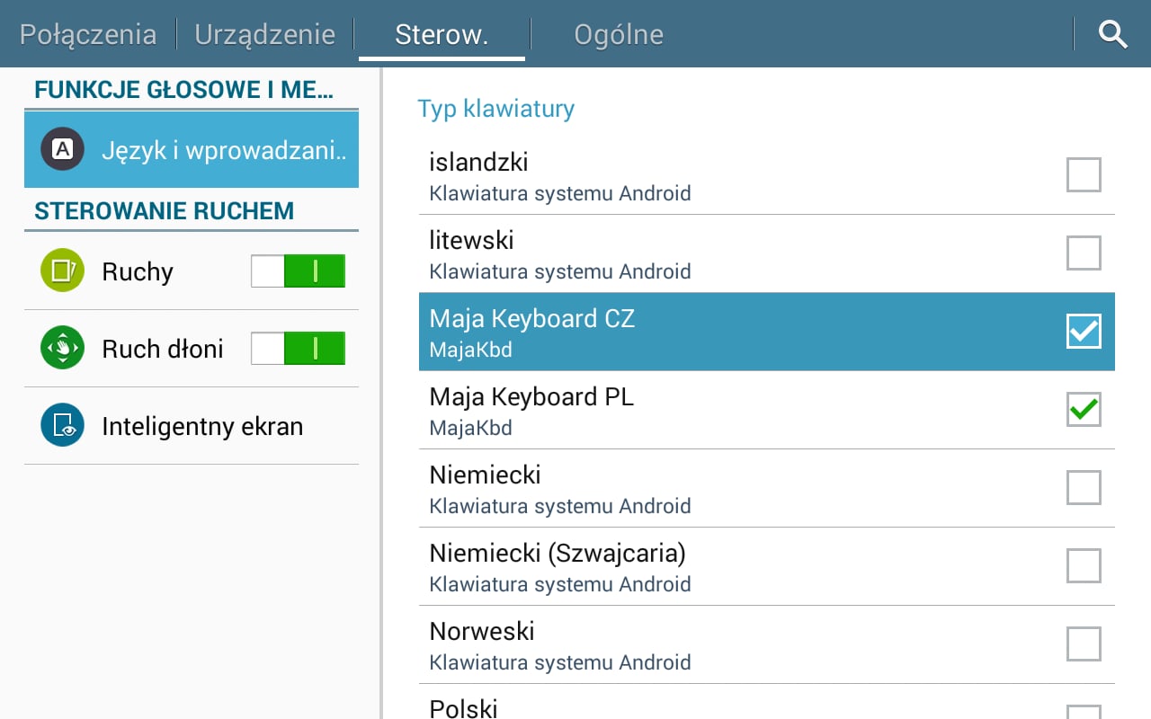Image resolution: width=1151 pixels, height=719 pixels.
Task: Click the Język i wprowadzanie 'A' icon
Action: tap(62, 149)
